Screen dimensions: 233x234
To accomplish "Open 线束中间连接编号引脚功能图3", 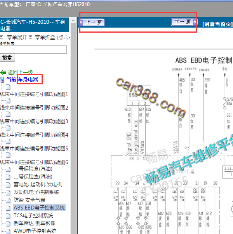I will (34, 121).
